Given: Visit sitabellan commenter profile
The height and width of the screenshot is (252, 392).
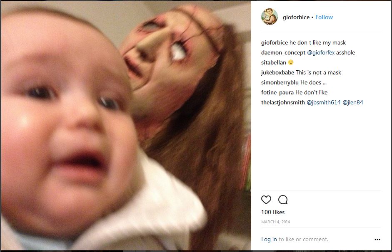Looking at the screenshot, I should pos(274,63).
